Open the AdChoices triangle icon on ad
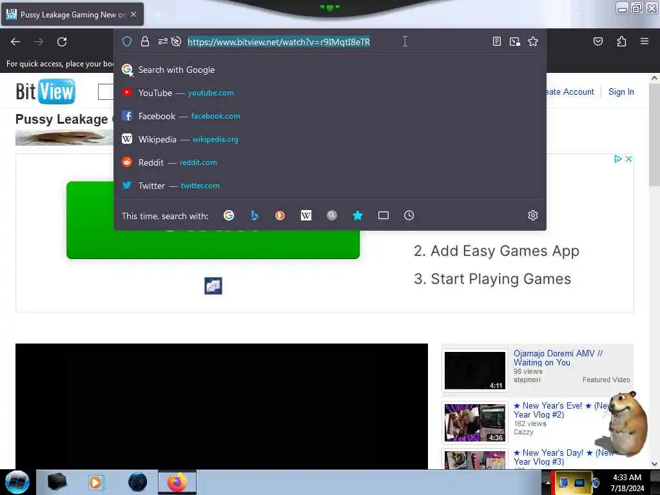Viewport: 660px width, 495px height. [x=617, y=159]
